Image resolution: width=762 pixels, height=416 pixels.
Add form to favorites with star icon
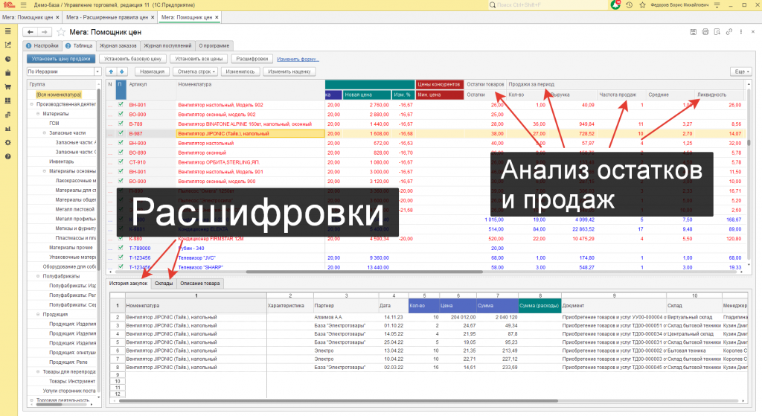tap(61, 32)
